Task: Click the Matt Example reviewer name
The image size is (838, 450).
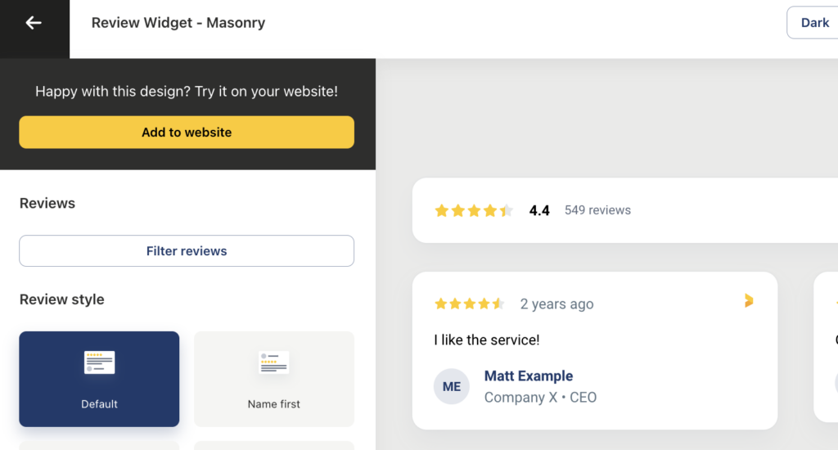Action: click(529, 376)
